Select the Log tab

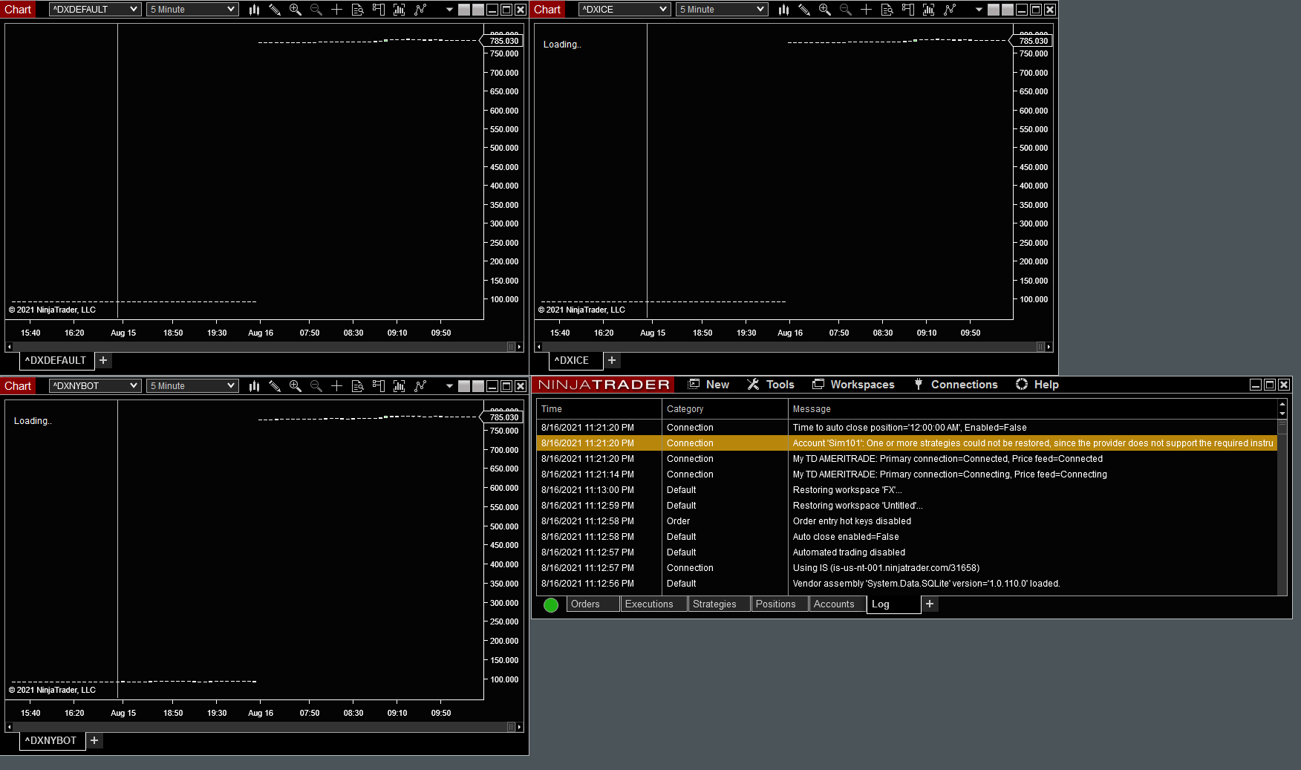(x=893, y=604)
